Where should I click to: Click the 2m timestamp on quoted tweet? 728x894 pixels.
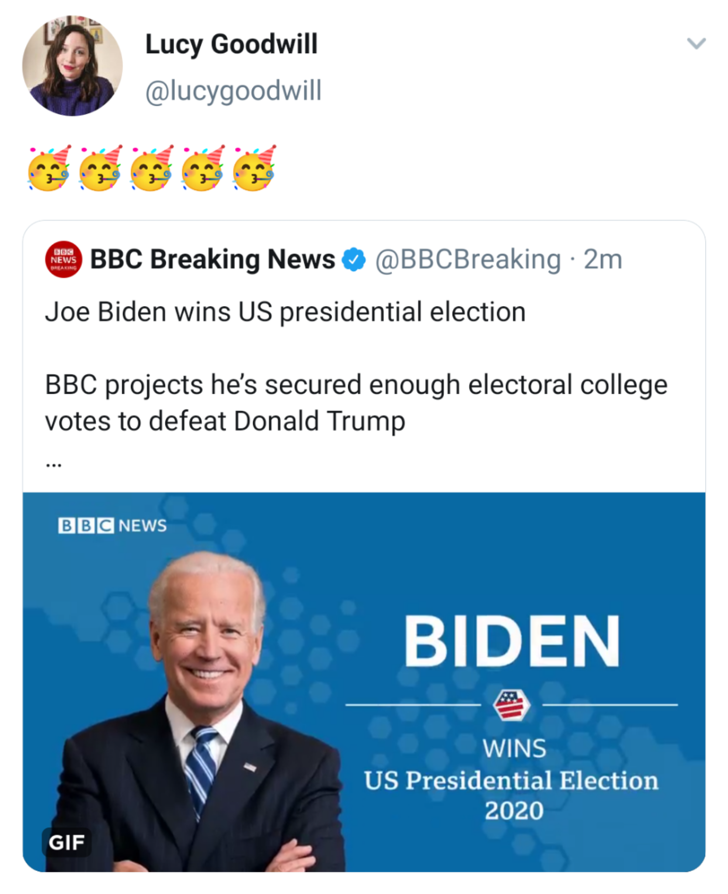pyautogui.click(x=603, y=259)
